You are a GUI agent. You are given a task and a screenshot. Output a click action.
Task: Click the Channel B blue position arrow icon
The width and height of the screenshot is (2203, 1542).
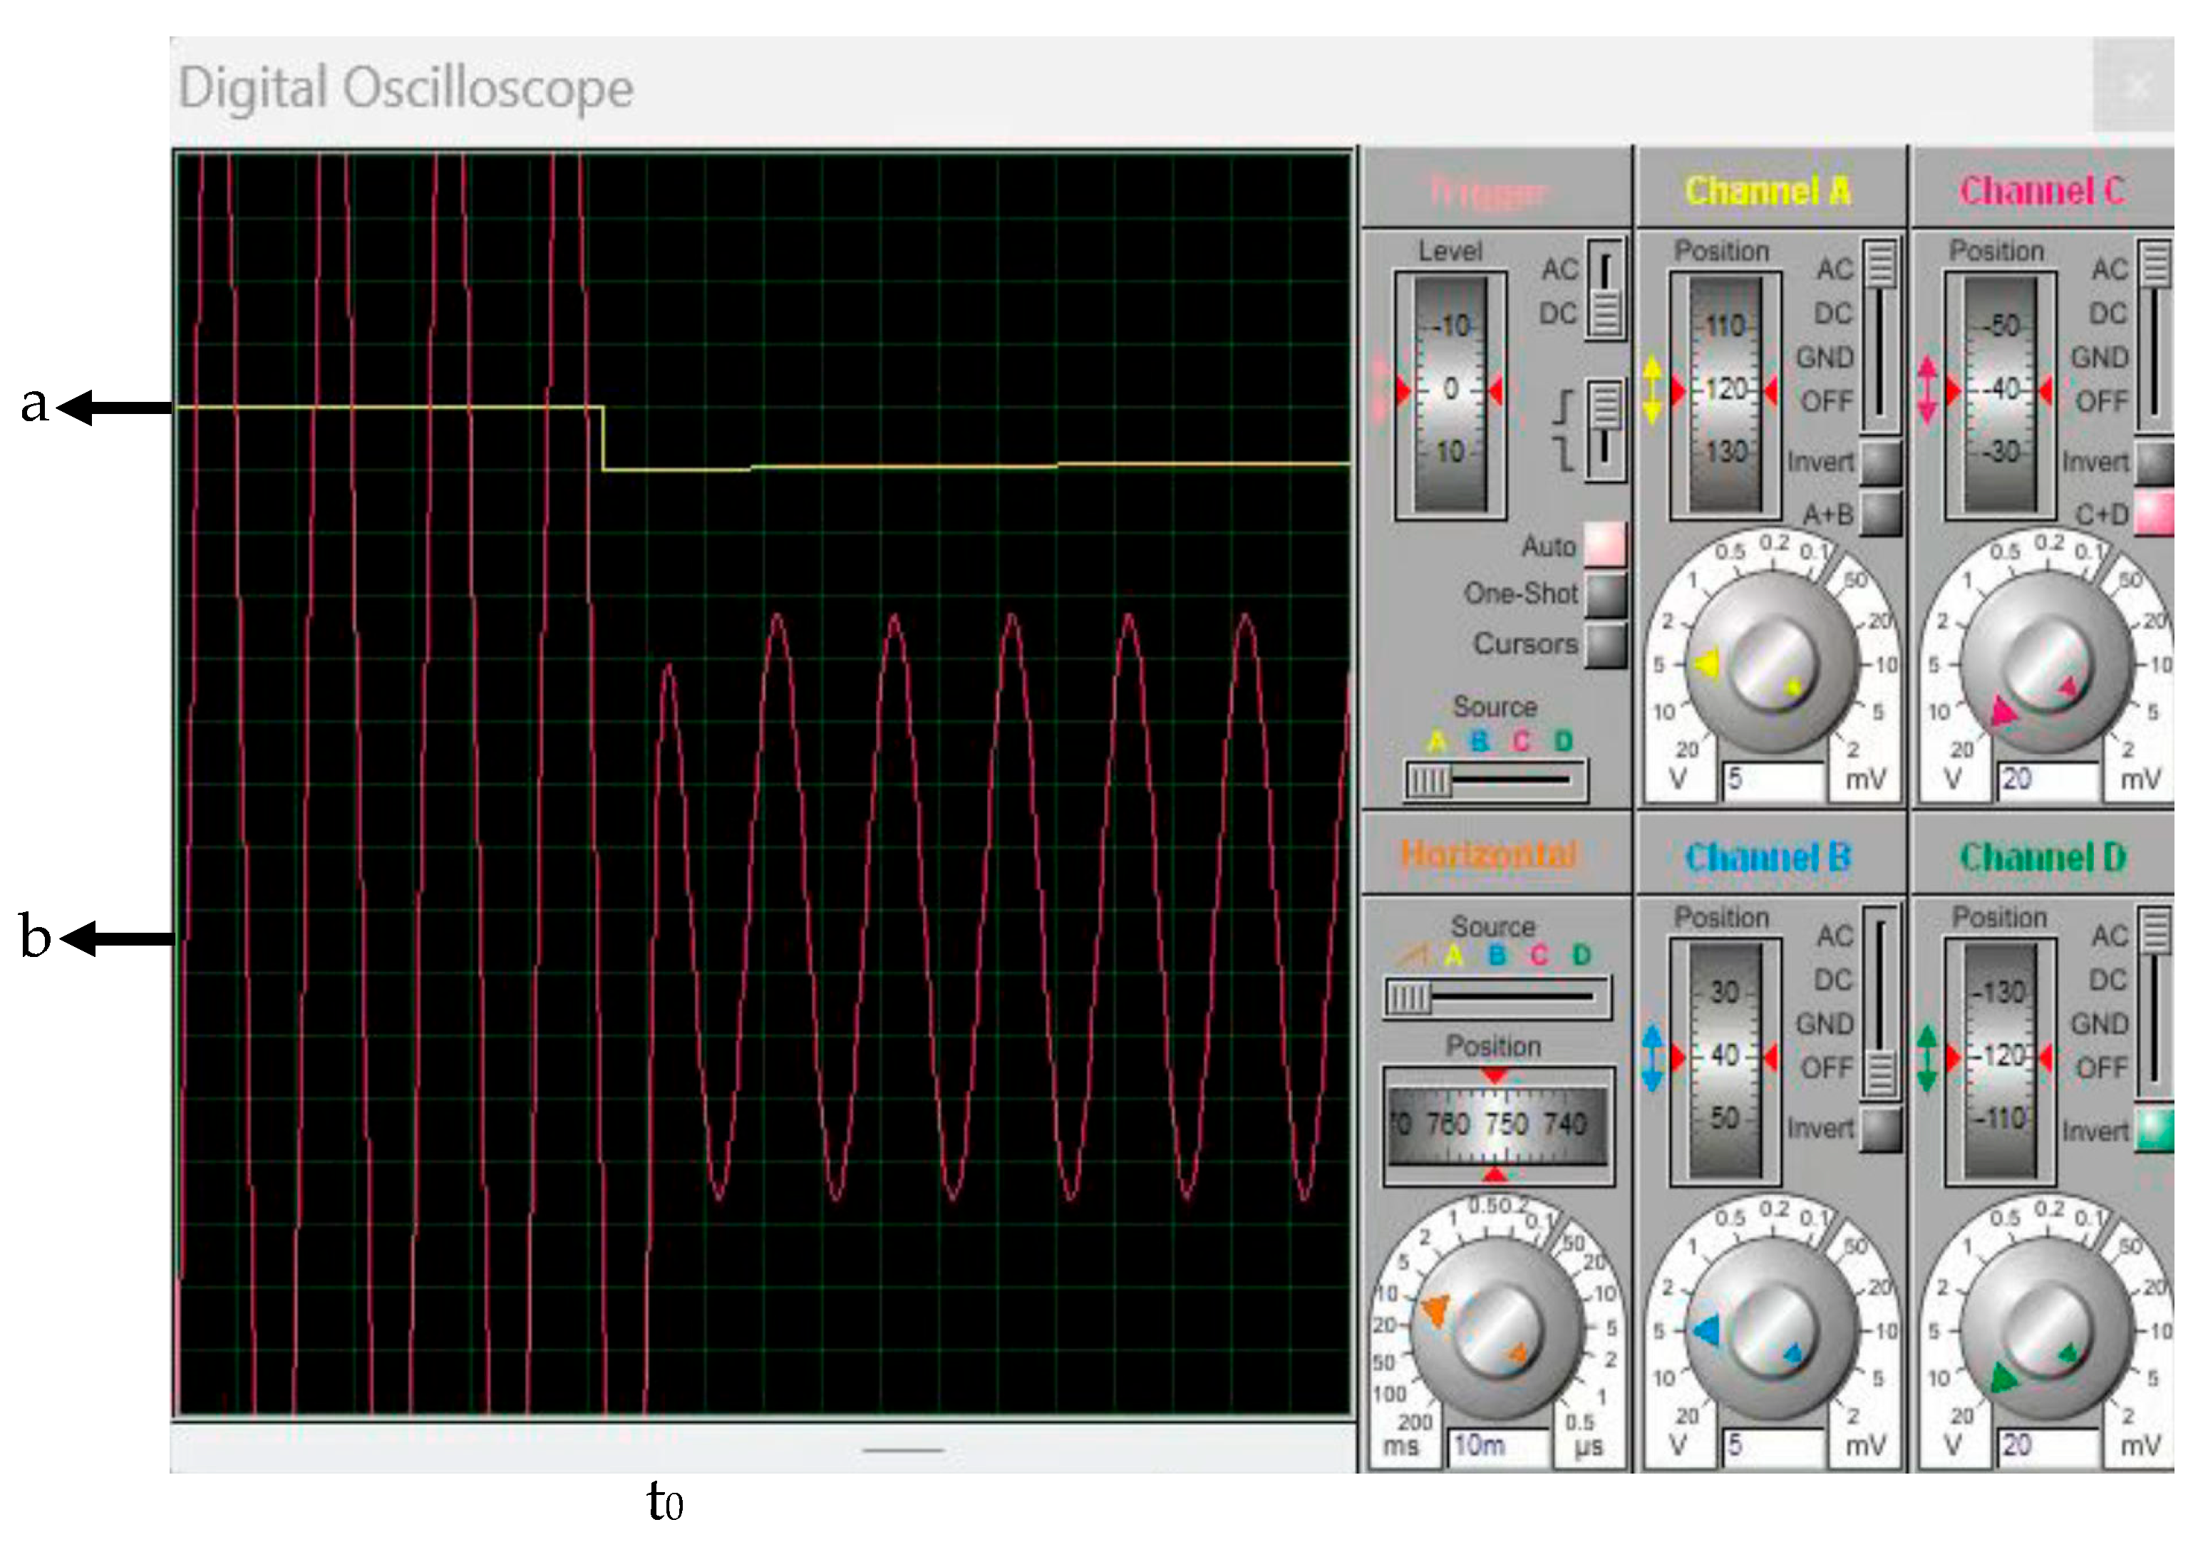click(x=1651, y=1057)
